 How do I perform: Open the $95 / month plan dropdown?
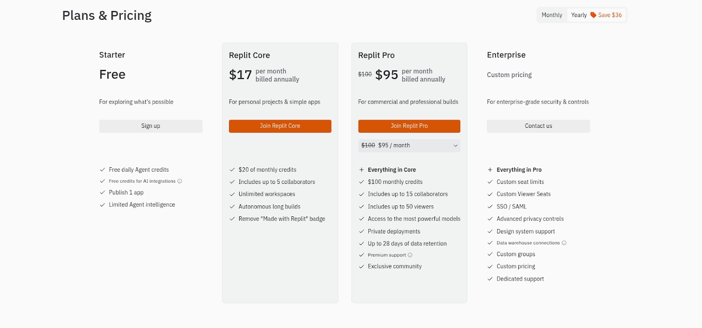(409, 145)
